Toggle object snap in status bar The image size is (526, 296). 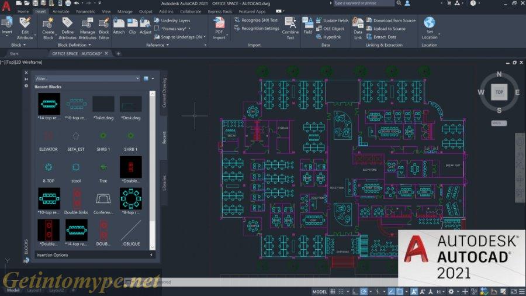[x=400, y=291]
